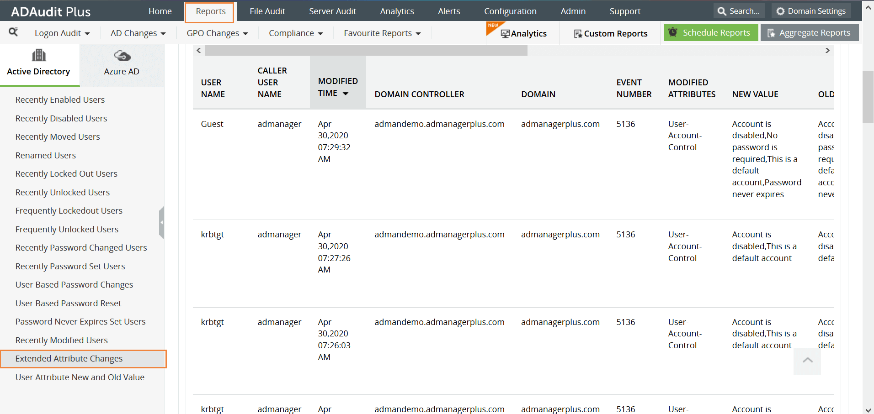
Task: Open Custom Reports
Action: 611,33
